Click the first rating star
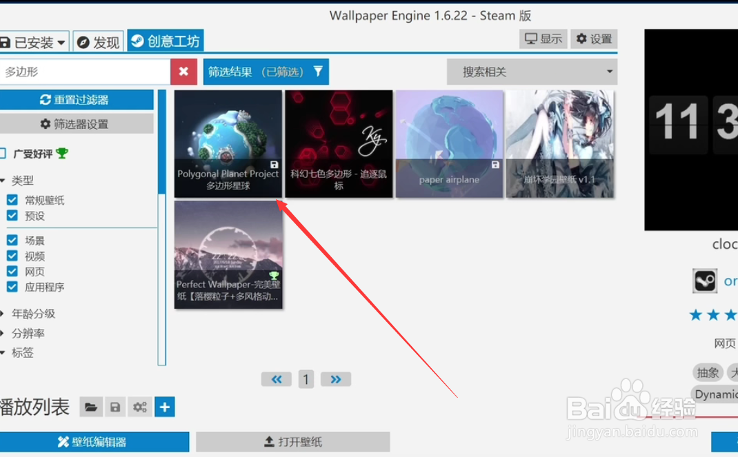This screenshot has width=738, height=457. pyautogui.click(x=696, y=314)
